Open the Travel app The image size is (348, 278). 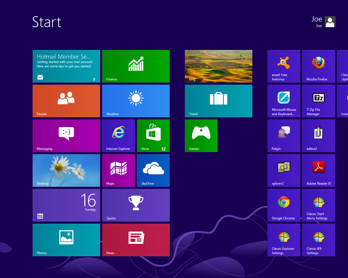tap(218, 101)
